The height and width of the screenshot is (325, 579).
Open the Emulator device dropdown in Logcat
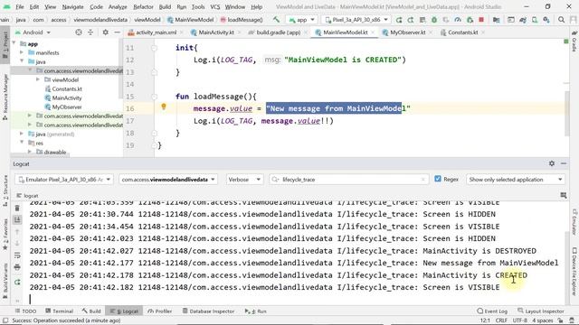pos(64,180)
